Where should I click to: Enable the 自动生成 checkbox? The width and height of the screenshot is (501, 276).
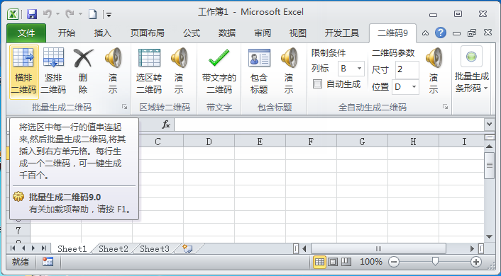[318, 84]
